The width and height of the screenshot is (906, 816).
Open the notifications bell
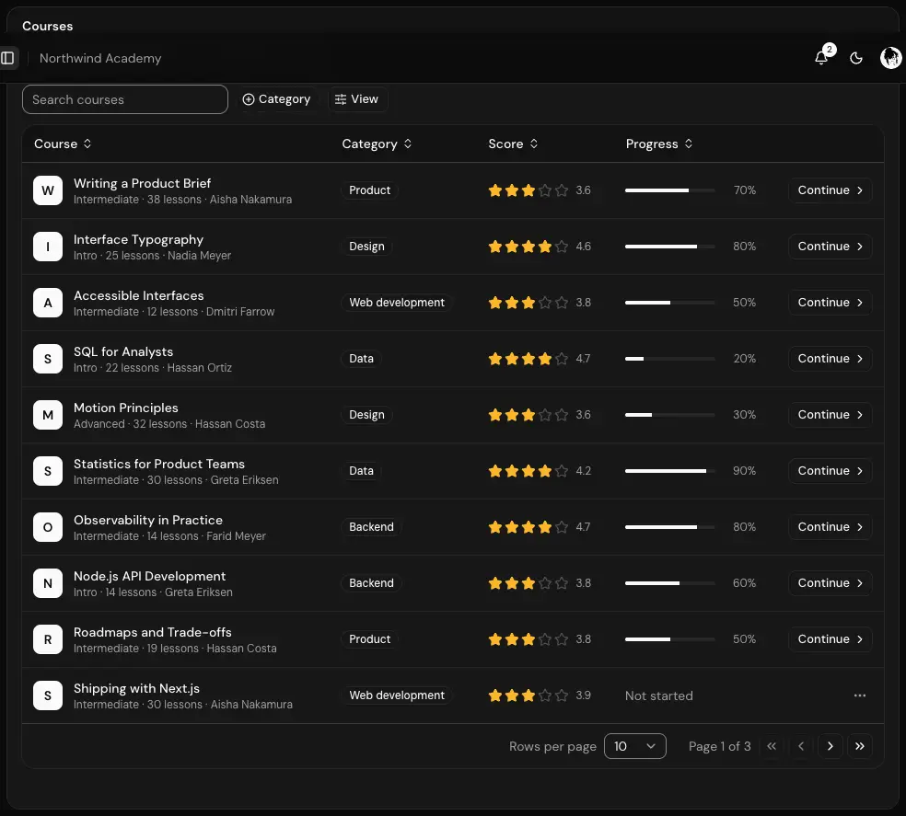pos(821,58)
